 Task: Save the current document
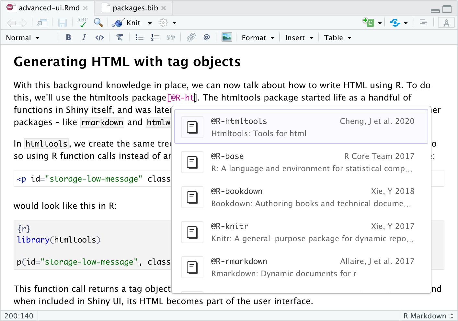point(62,23)
